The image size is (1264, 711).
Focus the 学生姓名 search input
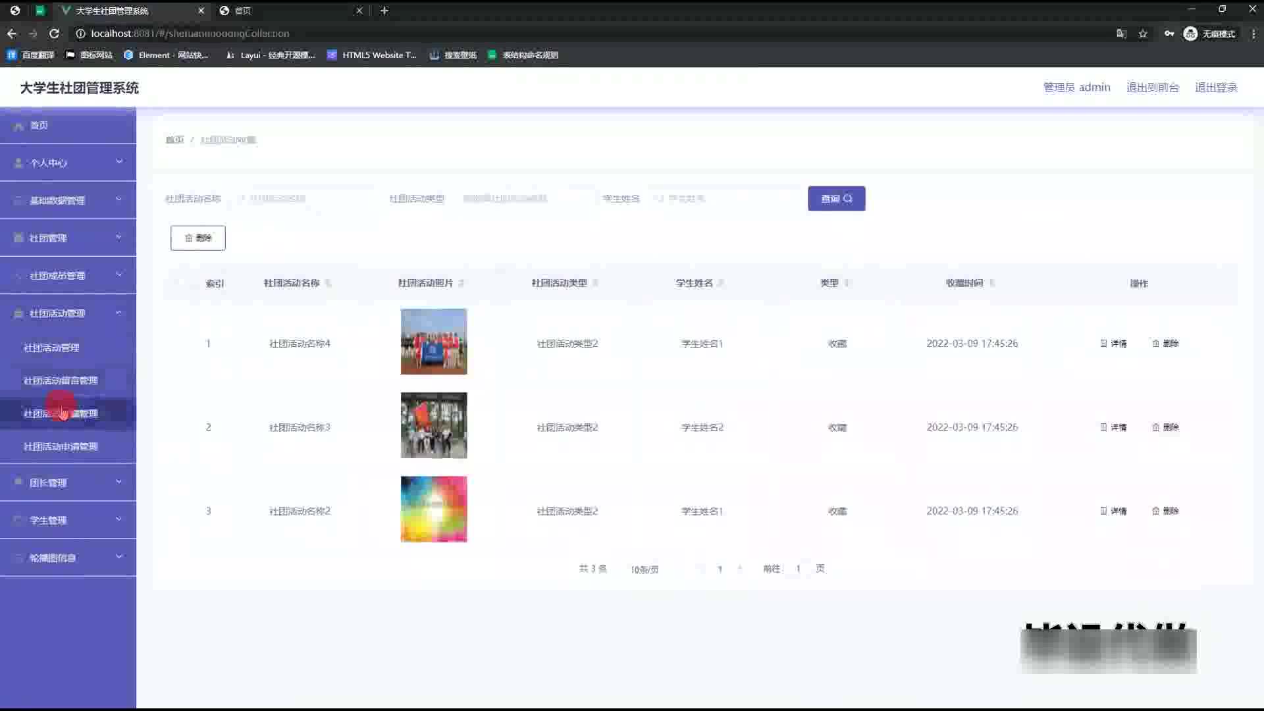pyautogui.click(x=721, y=198)
